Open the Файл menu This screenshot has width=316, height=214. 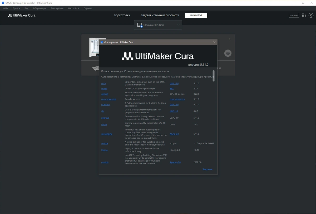[5, 8]
